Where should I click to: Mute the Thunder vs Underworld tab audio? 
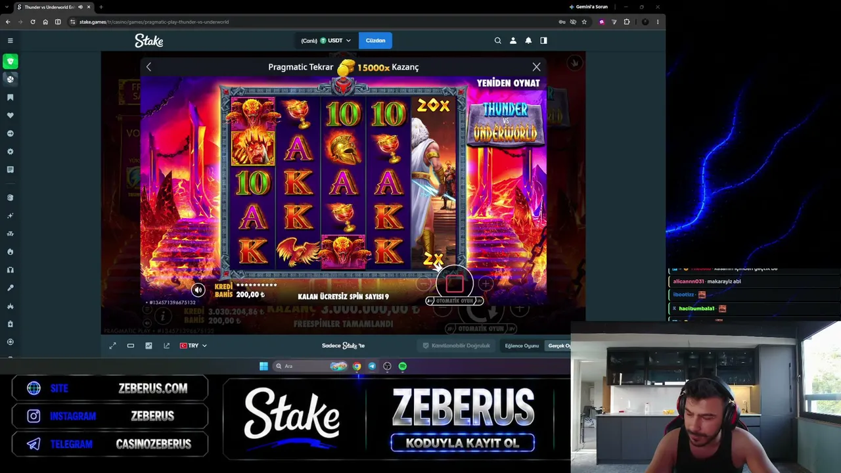click(x=80, y=7)
